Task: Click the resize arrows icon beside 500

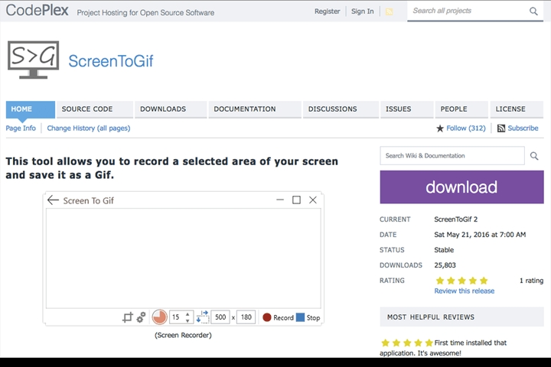Action: click(202, 317)
